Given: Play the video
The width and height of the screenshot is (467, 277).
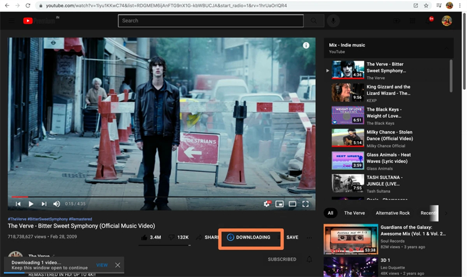Looking at the screenshot, I should [x=31, y=204].
